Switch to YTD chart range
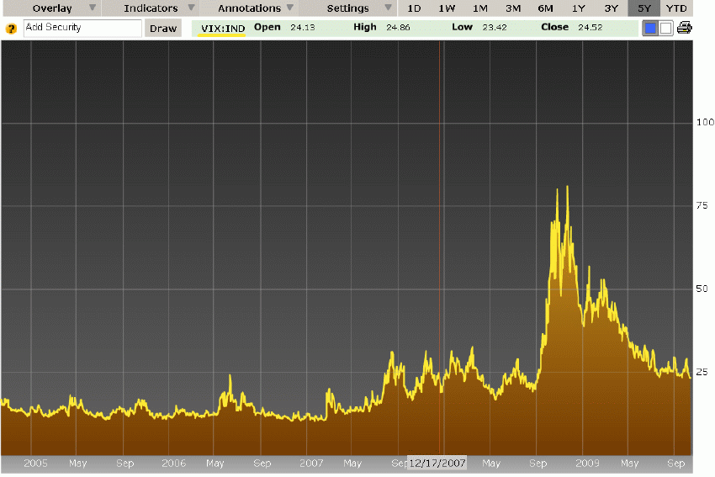The image size is (715, 477). pyautogui.click(x=676, y=8)
